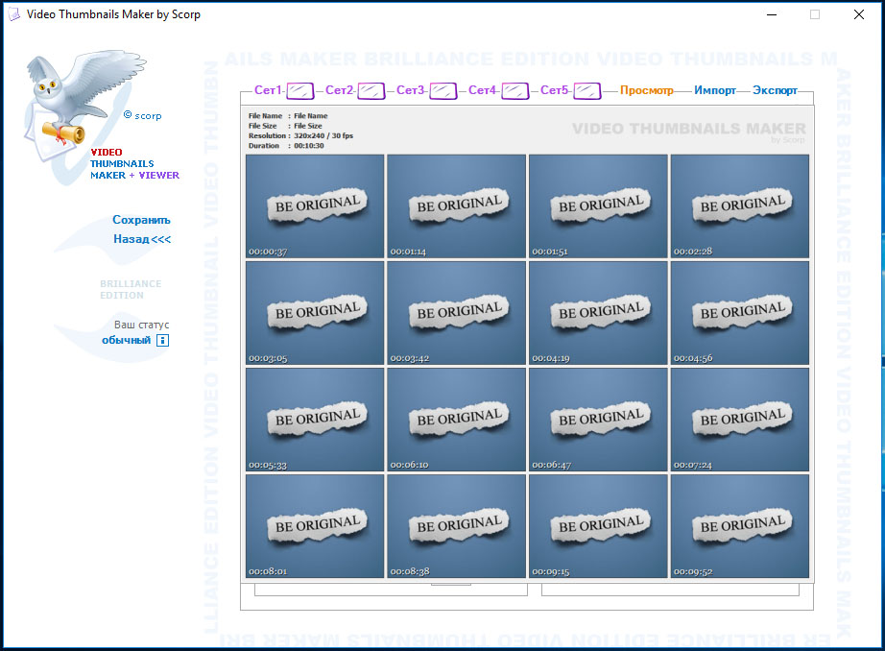Click the Сохранить link
Image resolution: width=885 pixels, height=651 pixels.
point(141,220)
